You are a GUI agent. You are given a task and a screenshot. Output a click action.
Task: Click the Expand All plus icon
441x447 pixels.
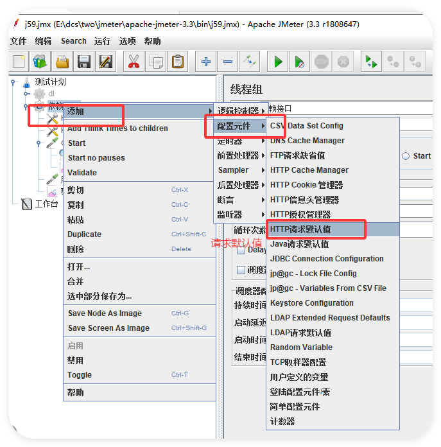click(x=205, y=61)
